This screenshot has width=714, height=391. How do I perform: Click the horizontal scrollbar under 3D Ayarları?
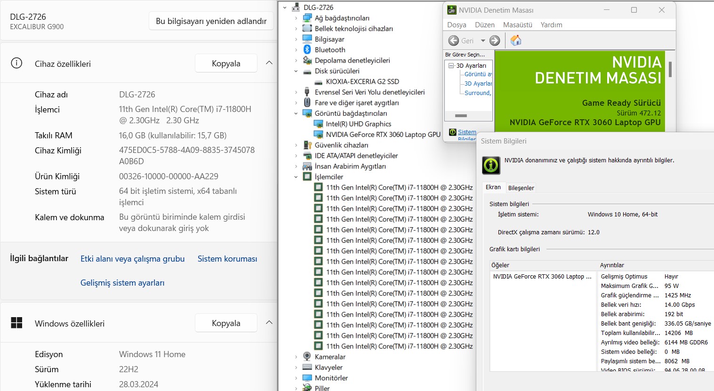coord(461,116)
